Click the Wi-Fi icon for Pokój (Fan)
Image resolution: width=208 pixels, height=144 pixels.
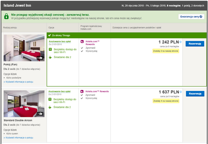tap(50, 50)
